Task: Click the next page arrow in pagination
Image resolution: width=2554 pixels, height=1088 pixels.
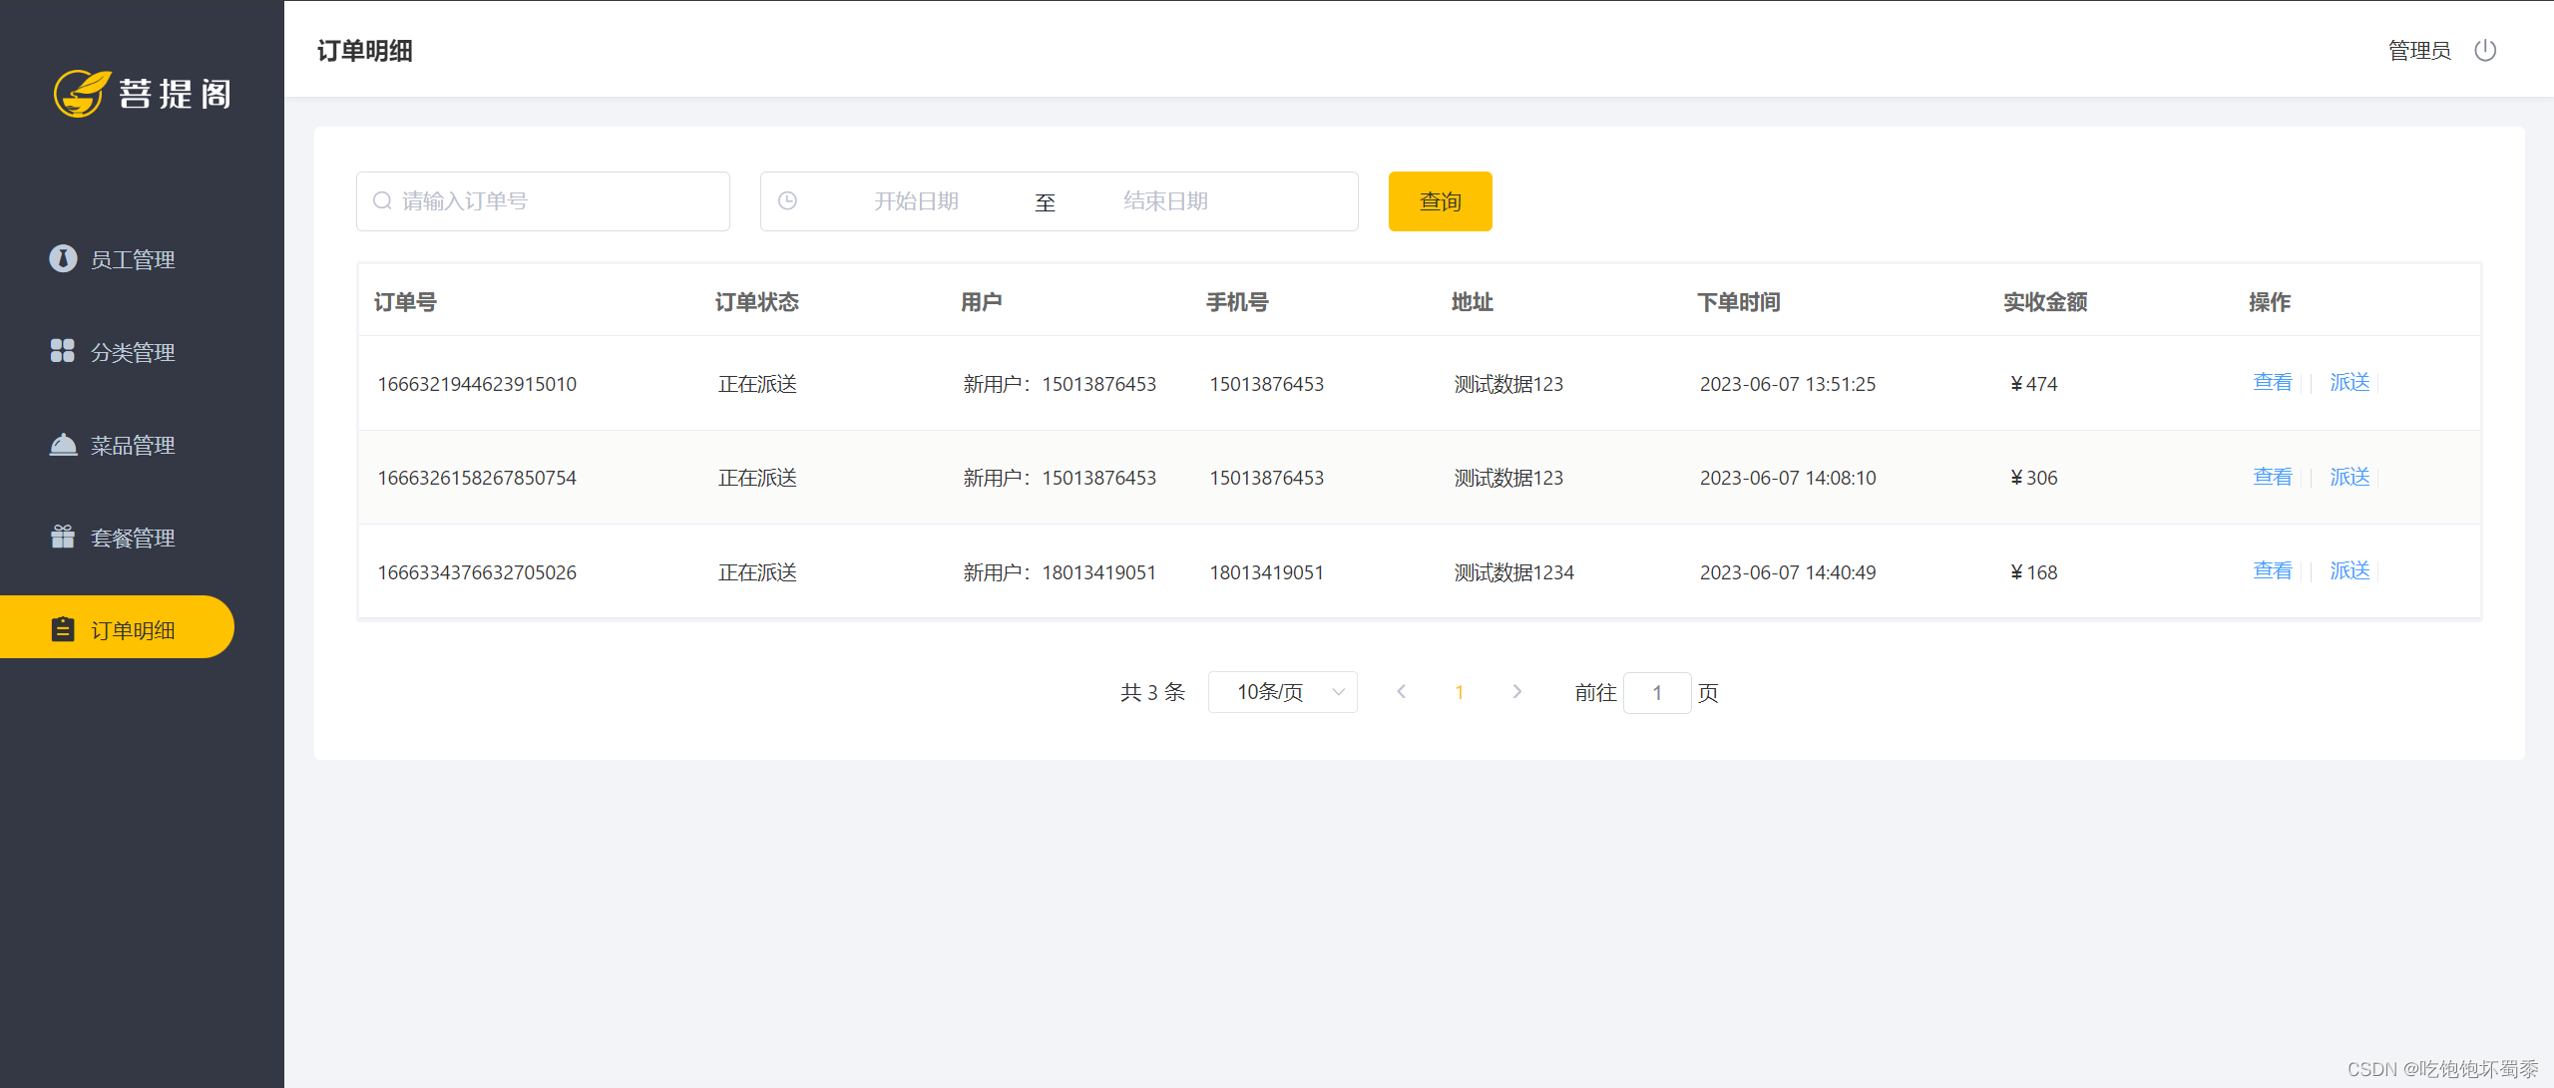Action: (x=1516, y=691)
